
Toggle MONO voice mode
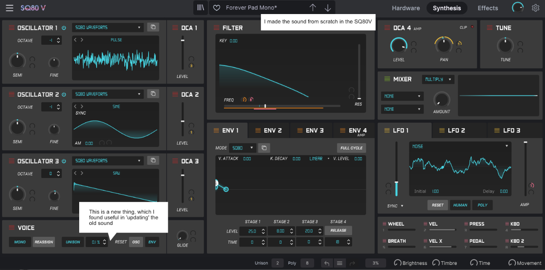[20, 242]
